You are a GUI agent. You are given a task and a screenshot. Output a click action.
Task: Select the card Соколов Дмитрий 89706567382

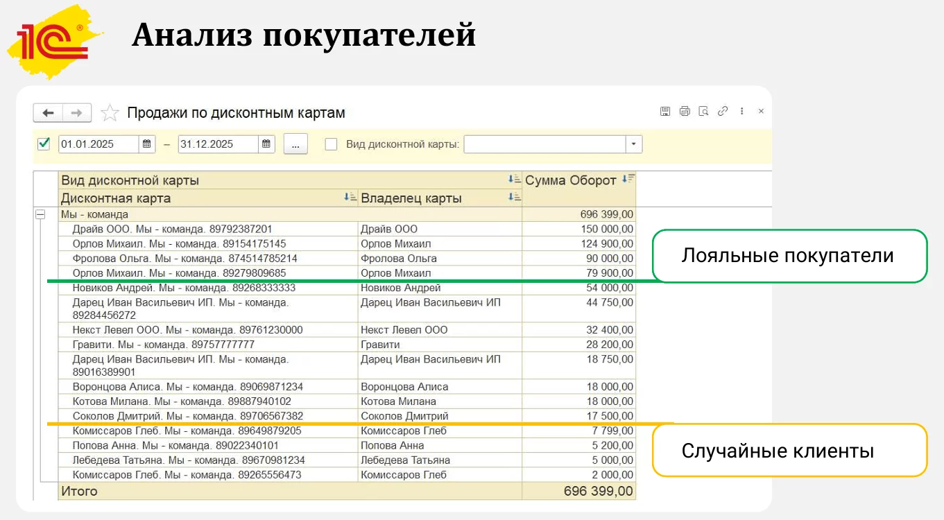(x=208, y=416)
